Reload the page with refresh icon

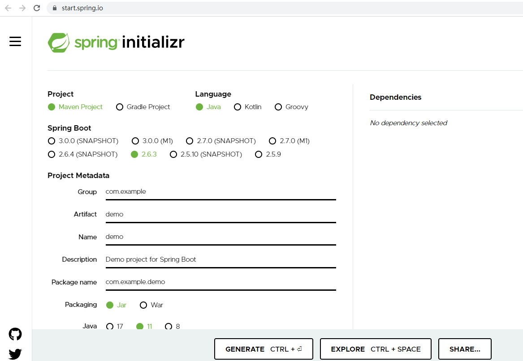coord(37,8)
